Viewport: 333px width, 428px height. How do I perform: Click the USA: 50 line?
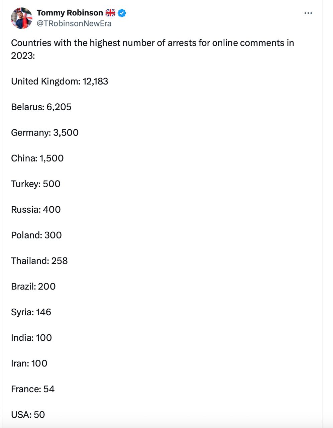pyautogui.click(x=28, y=415)
